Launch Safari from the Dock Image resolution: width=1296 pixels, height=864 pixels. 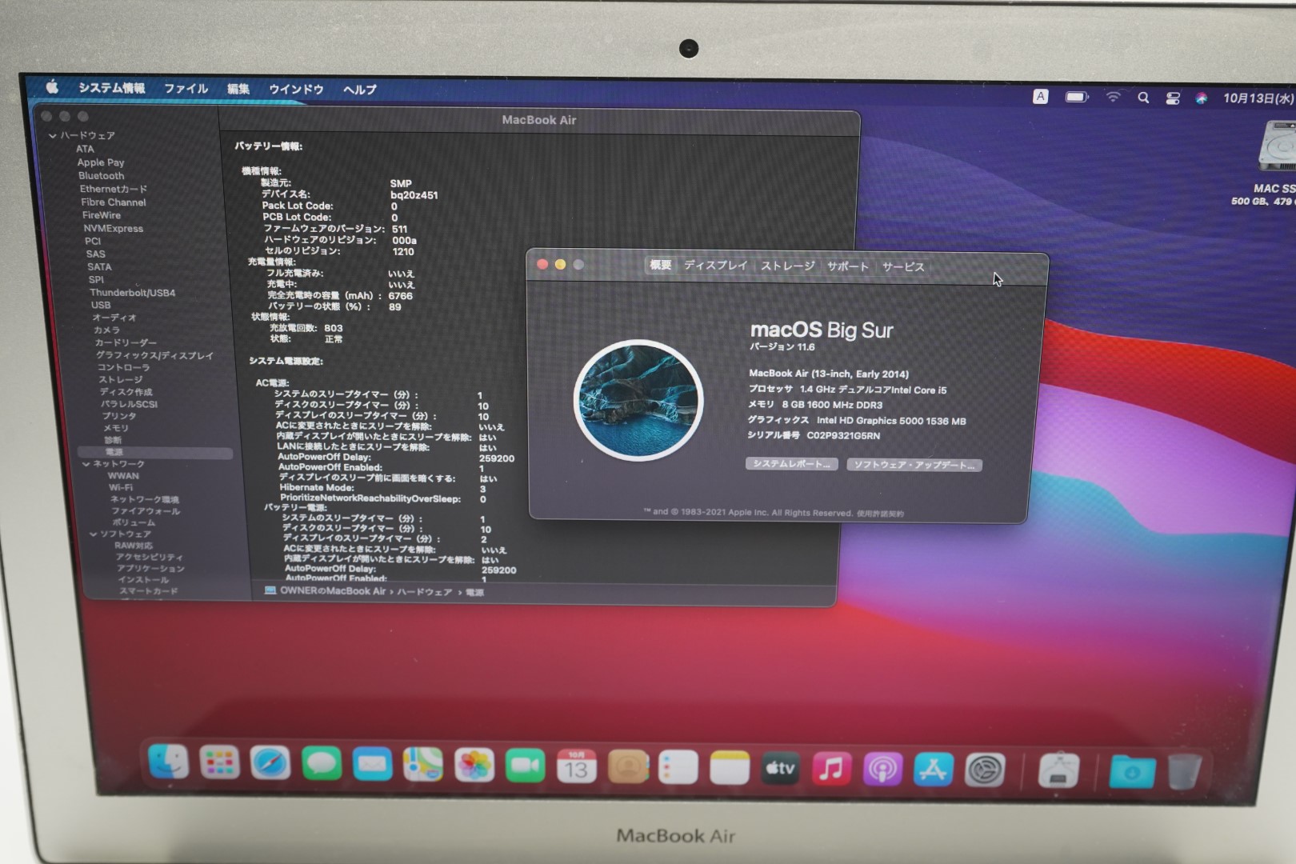click(270, 764)
